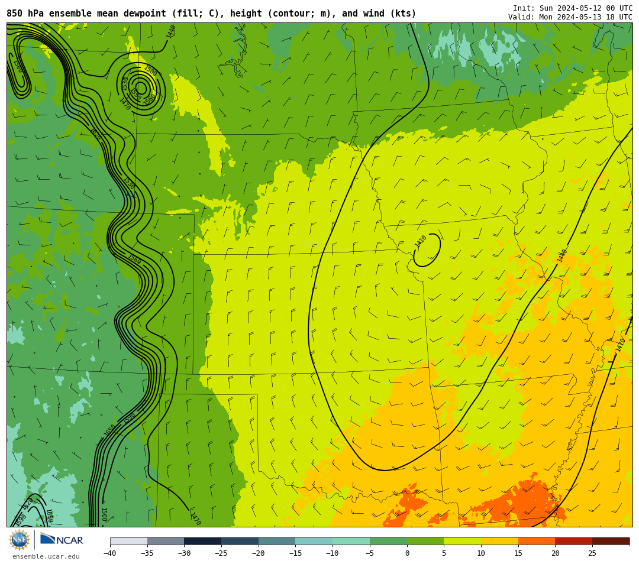The image size is (639, 564).
Task: Pick the slate gray -35 to -30 colorbar swatch
Action: 166,541
